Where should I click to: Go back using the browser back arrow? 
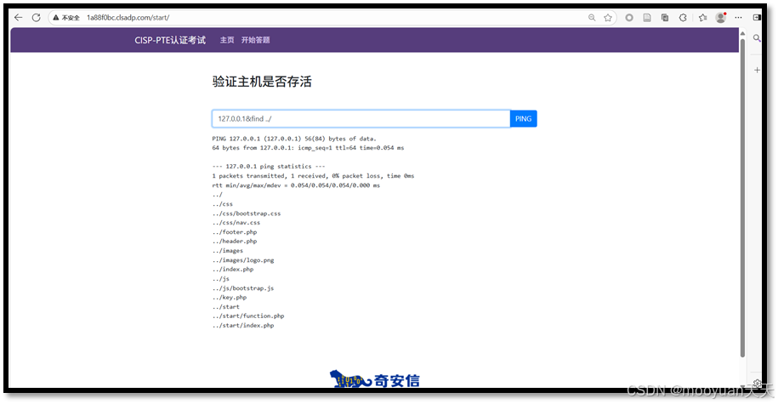(x=19, y=17)
